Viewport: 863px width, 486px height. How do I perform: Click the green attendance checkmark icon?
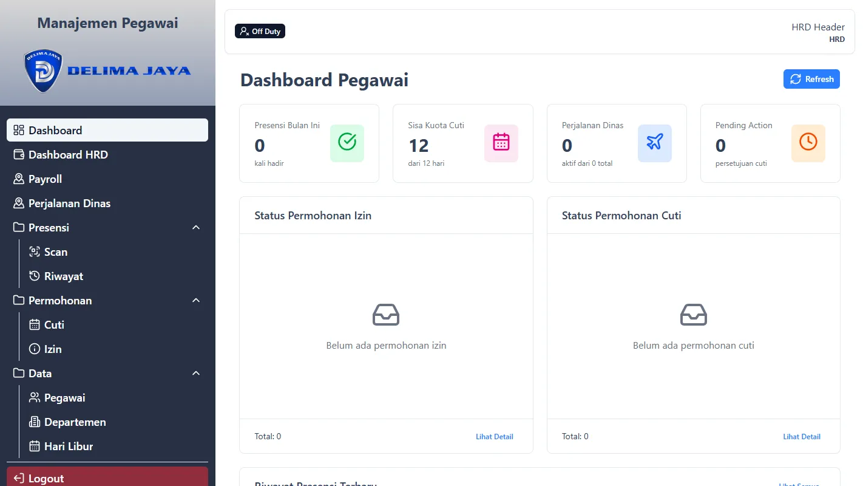point(347,143)
